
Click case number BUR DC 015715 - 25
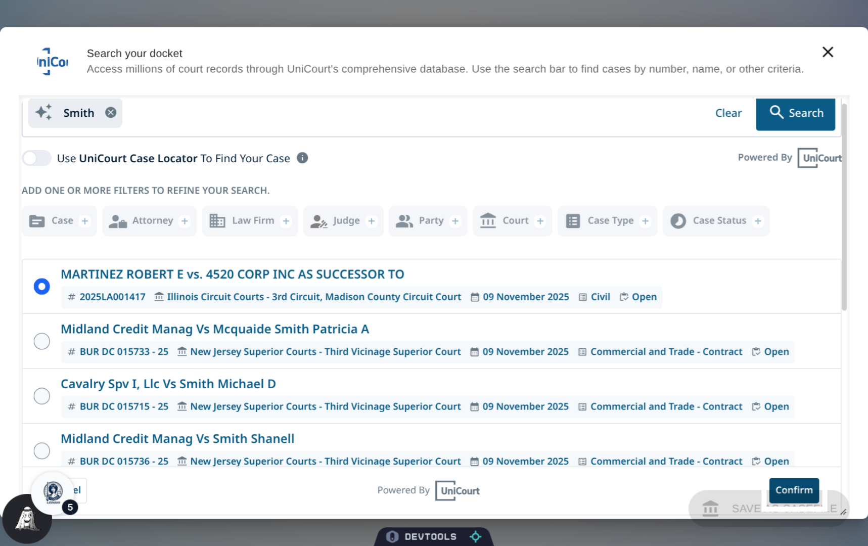pos(124,406)
